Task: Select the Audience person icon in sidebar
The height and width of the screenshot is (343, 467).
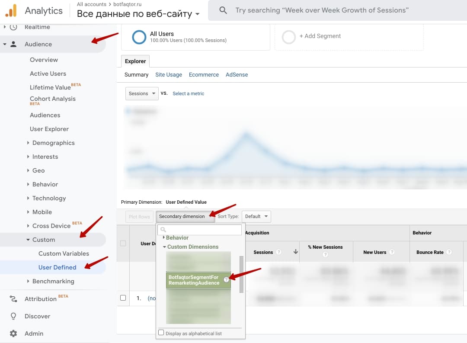Action: [13, 44]
